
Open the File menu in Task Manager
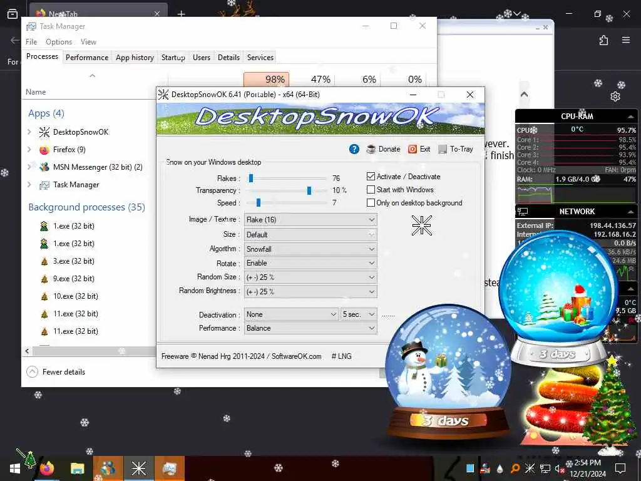[31, 42]
